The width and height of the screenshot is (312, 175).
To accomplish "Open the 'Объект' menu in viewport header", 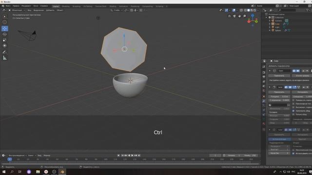I will (x=60, y=10).
